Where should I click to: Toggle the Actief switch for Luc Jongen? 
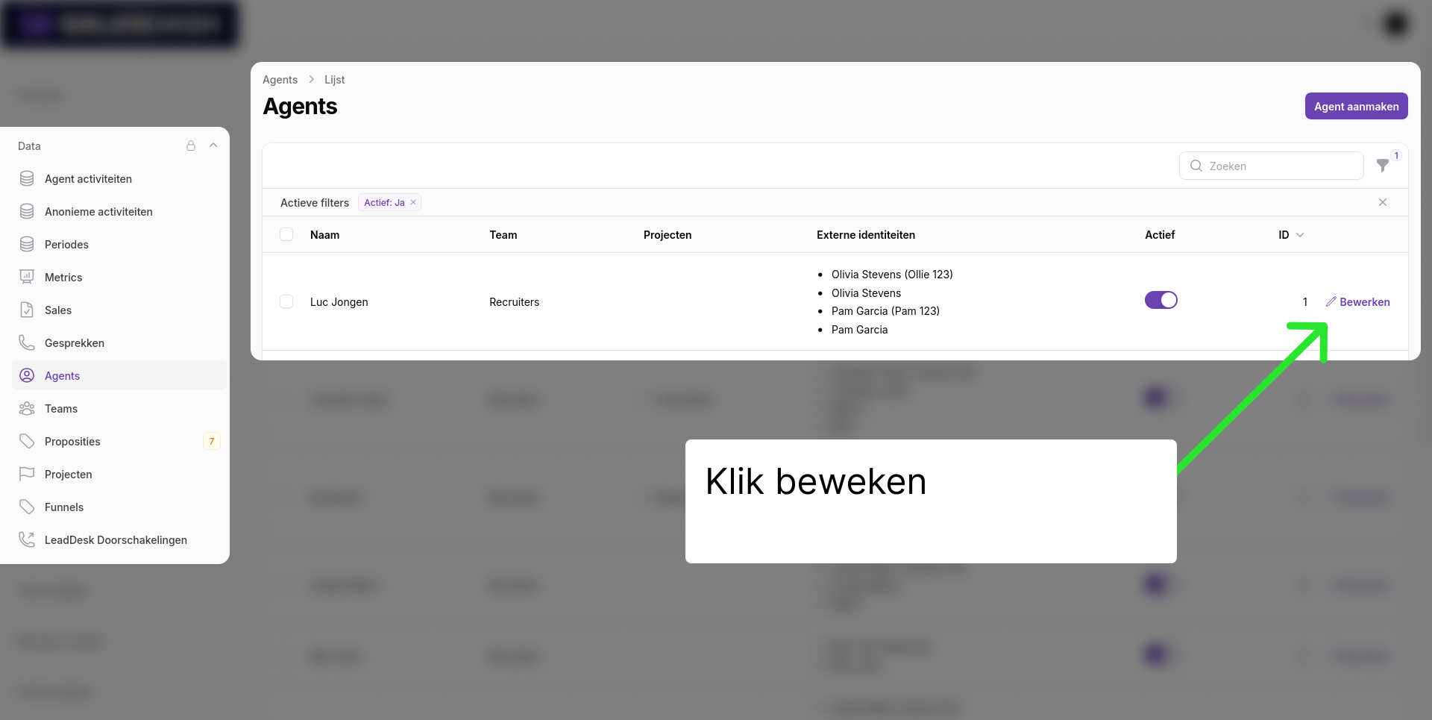[1161, 300]
